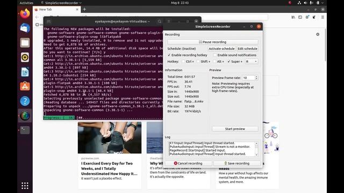Viewport: 344px width, 193px height.
Task: Decrease preview frame rate with down arrow
Action: [x=256, y=79]
